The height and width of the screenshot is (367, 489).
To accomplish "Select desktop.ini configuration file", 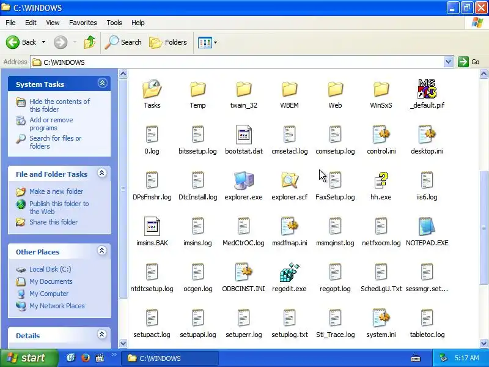I will [x=427, y=139].
